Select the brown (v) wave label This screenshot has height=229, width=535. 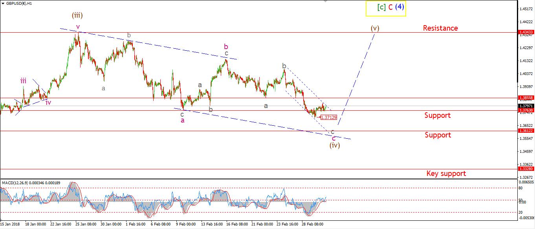pyautogui.click(x=375, y=28)
